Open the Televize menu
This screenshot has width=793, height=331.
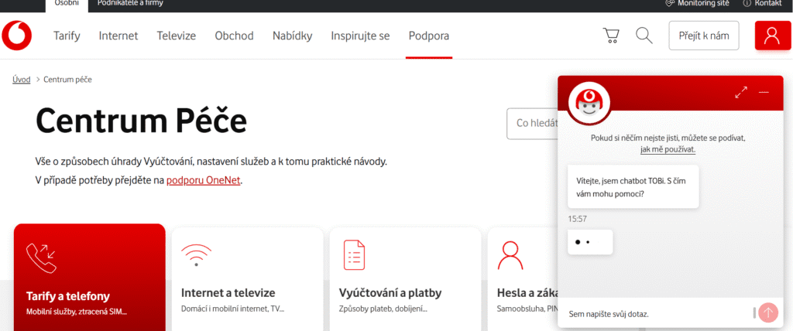176,36
